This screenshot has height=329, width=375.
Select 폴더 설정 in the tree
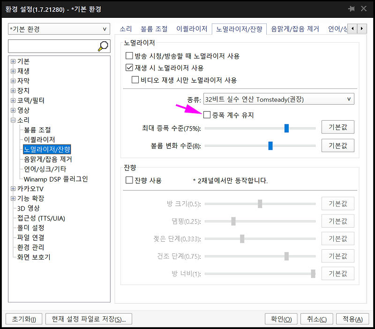[x=30, y=228]
